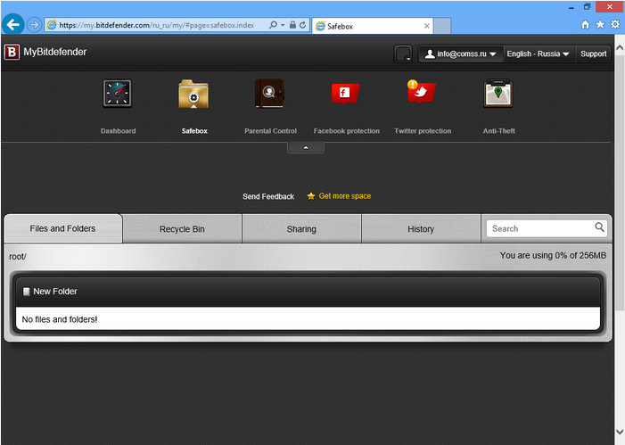Open the browser home icon
Image resolution: width=625 pixels, height=445 pixels.
[x=585, y=25]
